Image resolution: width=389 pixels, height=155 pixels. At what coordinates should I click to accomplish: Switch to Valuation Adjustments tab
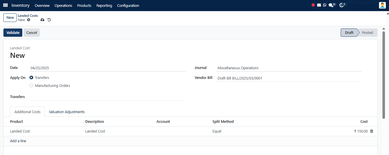click(x=67, y=112)
